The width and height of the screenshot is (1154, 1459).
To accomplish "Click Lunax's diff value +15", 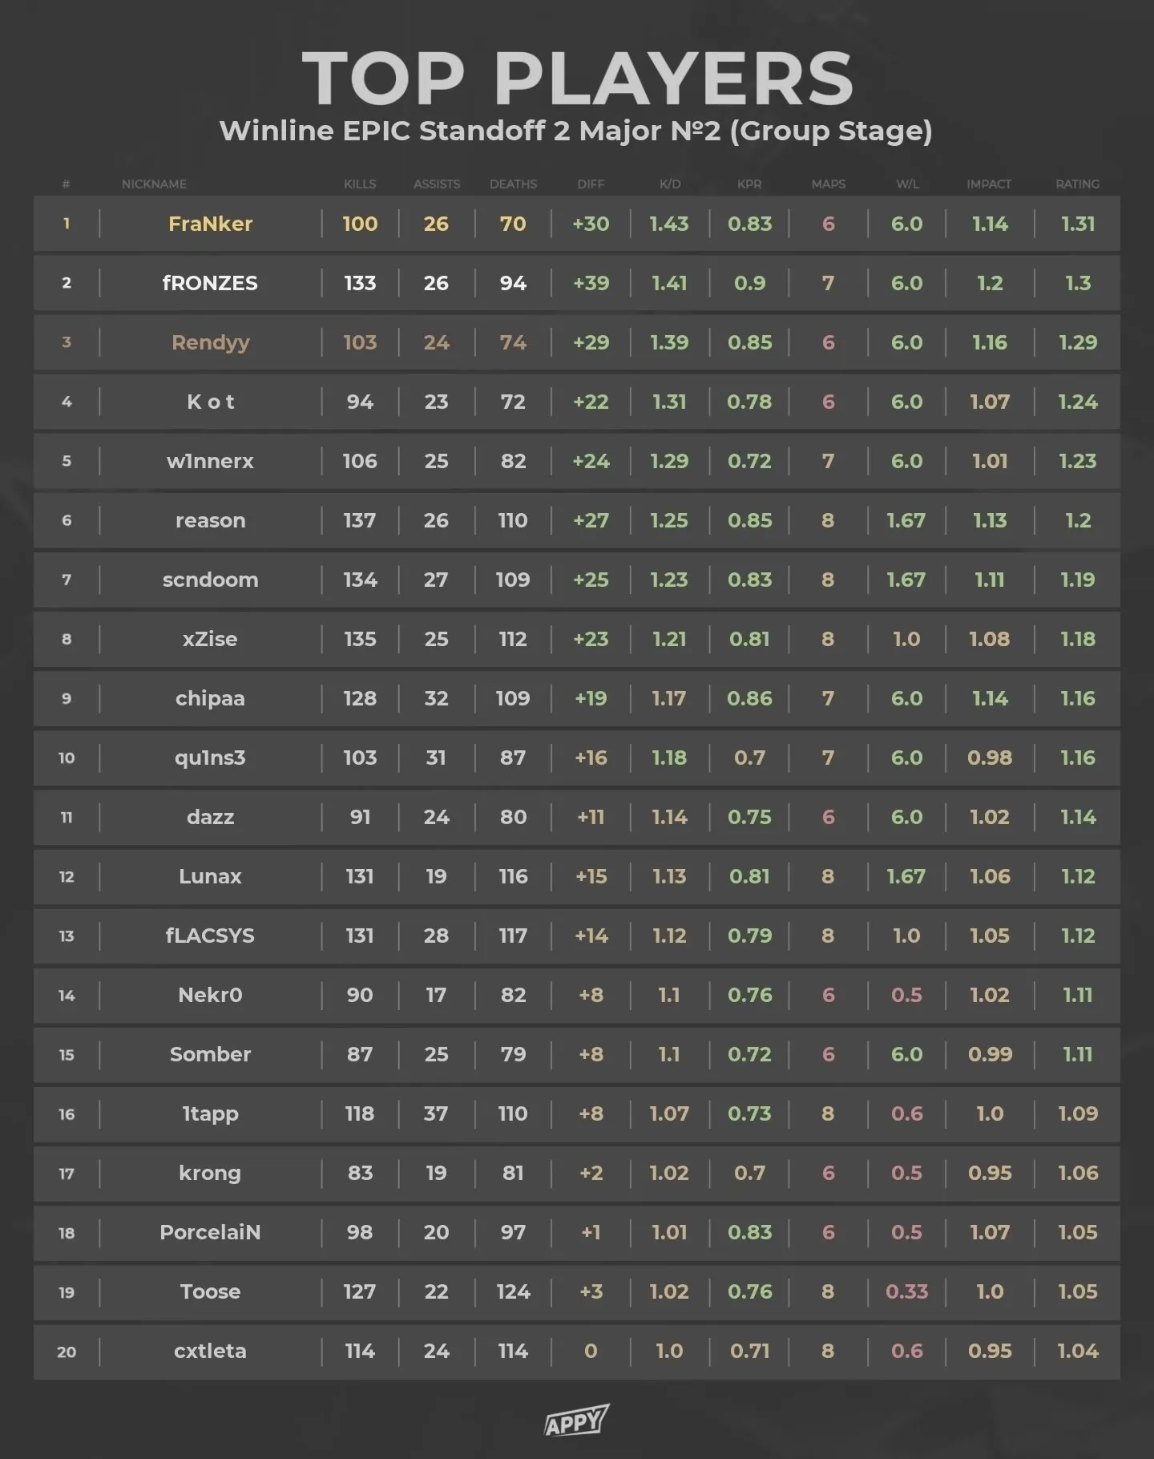I will point(591,876).
